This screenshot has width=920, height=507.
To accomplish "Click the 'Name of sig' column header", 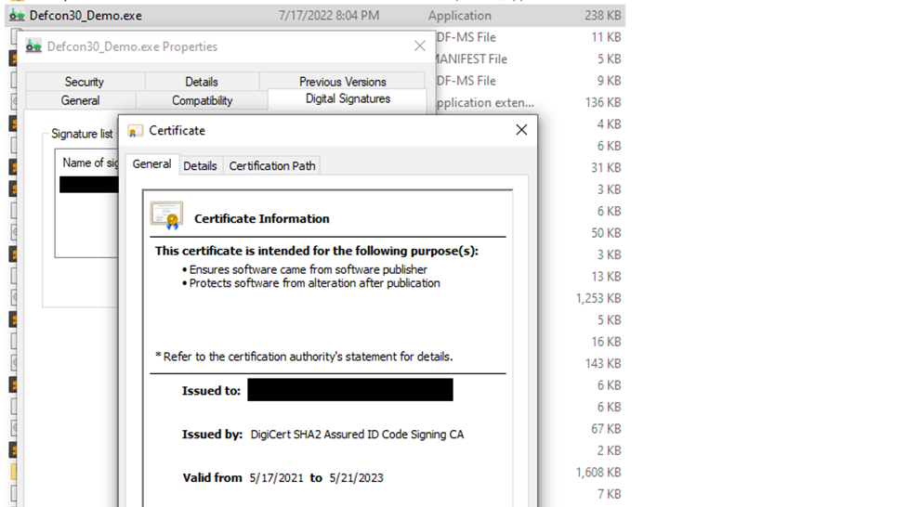I will pos(89,162).
